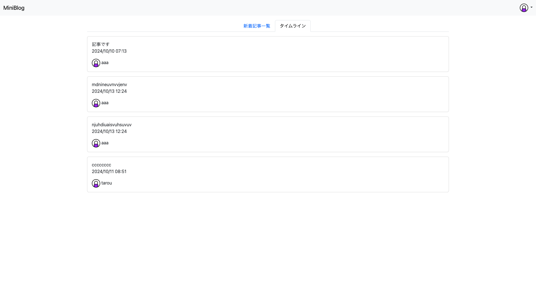Image resolution: width=536 pixels, height=301 pixels.
Task: Select the タイムライン tab
Action: click(293, 26)
